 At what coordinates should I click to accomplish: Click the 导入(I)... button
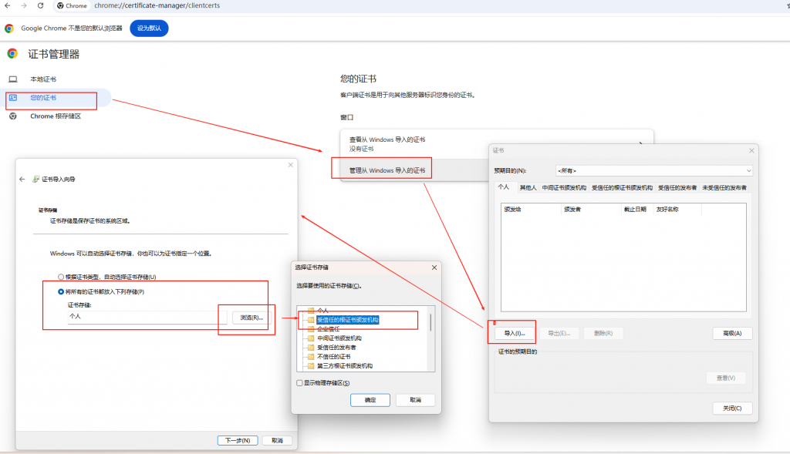click(515, 333)
